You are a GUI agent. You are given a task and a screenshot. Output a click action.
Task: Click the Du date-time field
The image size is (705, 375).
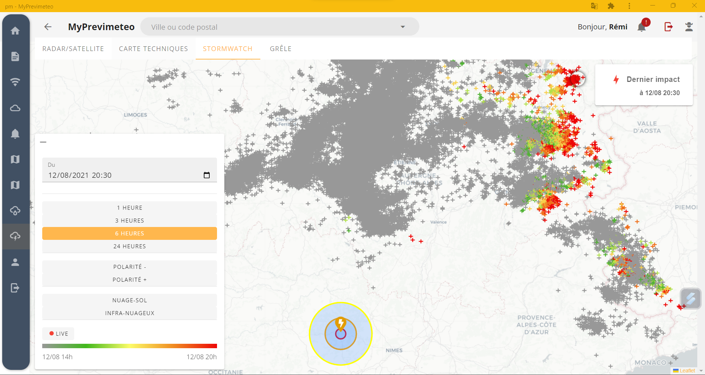tap(130, 170)
